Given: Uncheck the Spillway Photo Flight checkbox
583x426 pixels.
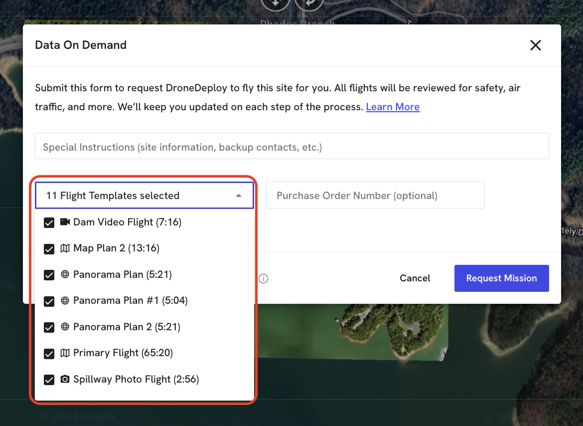Looking at the screenshot, I should [x=49, y=380].
